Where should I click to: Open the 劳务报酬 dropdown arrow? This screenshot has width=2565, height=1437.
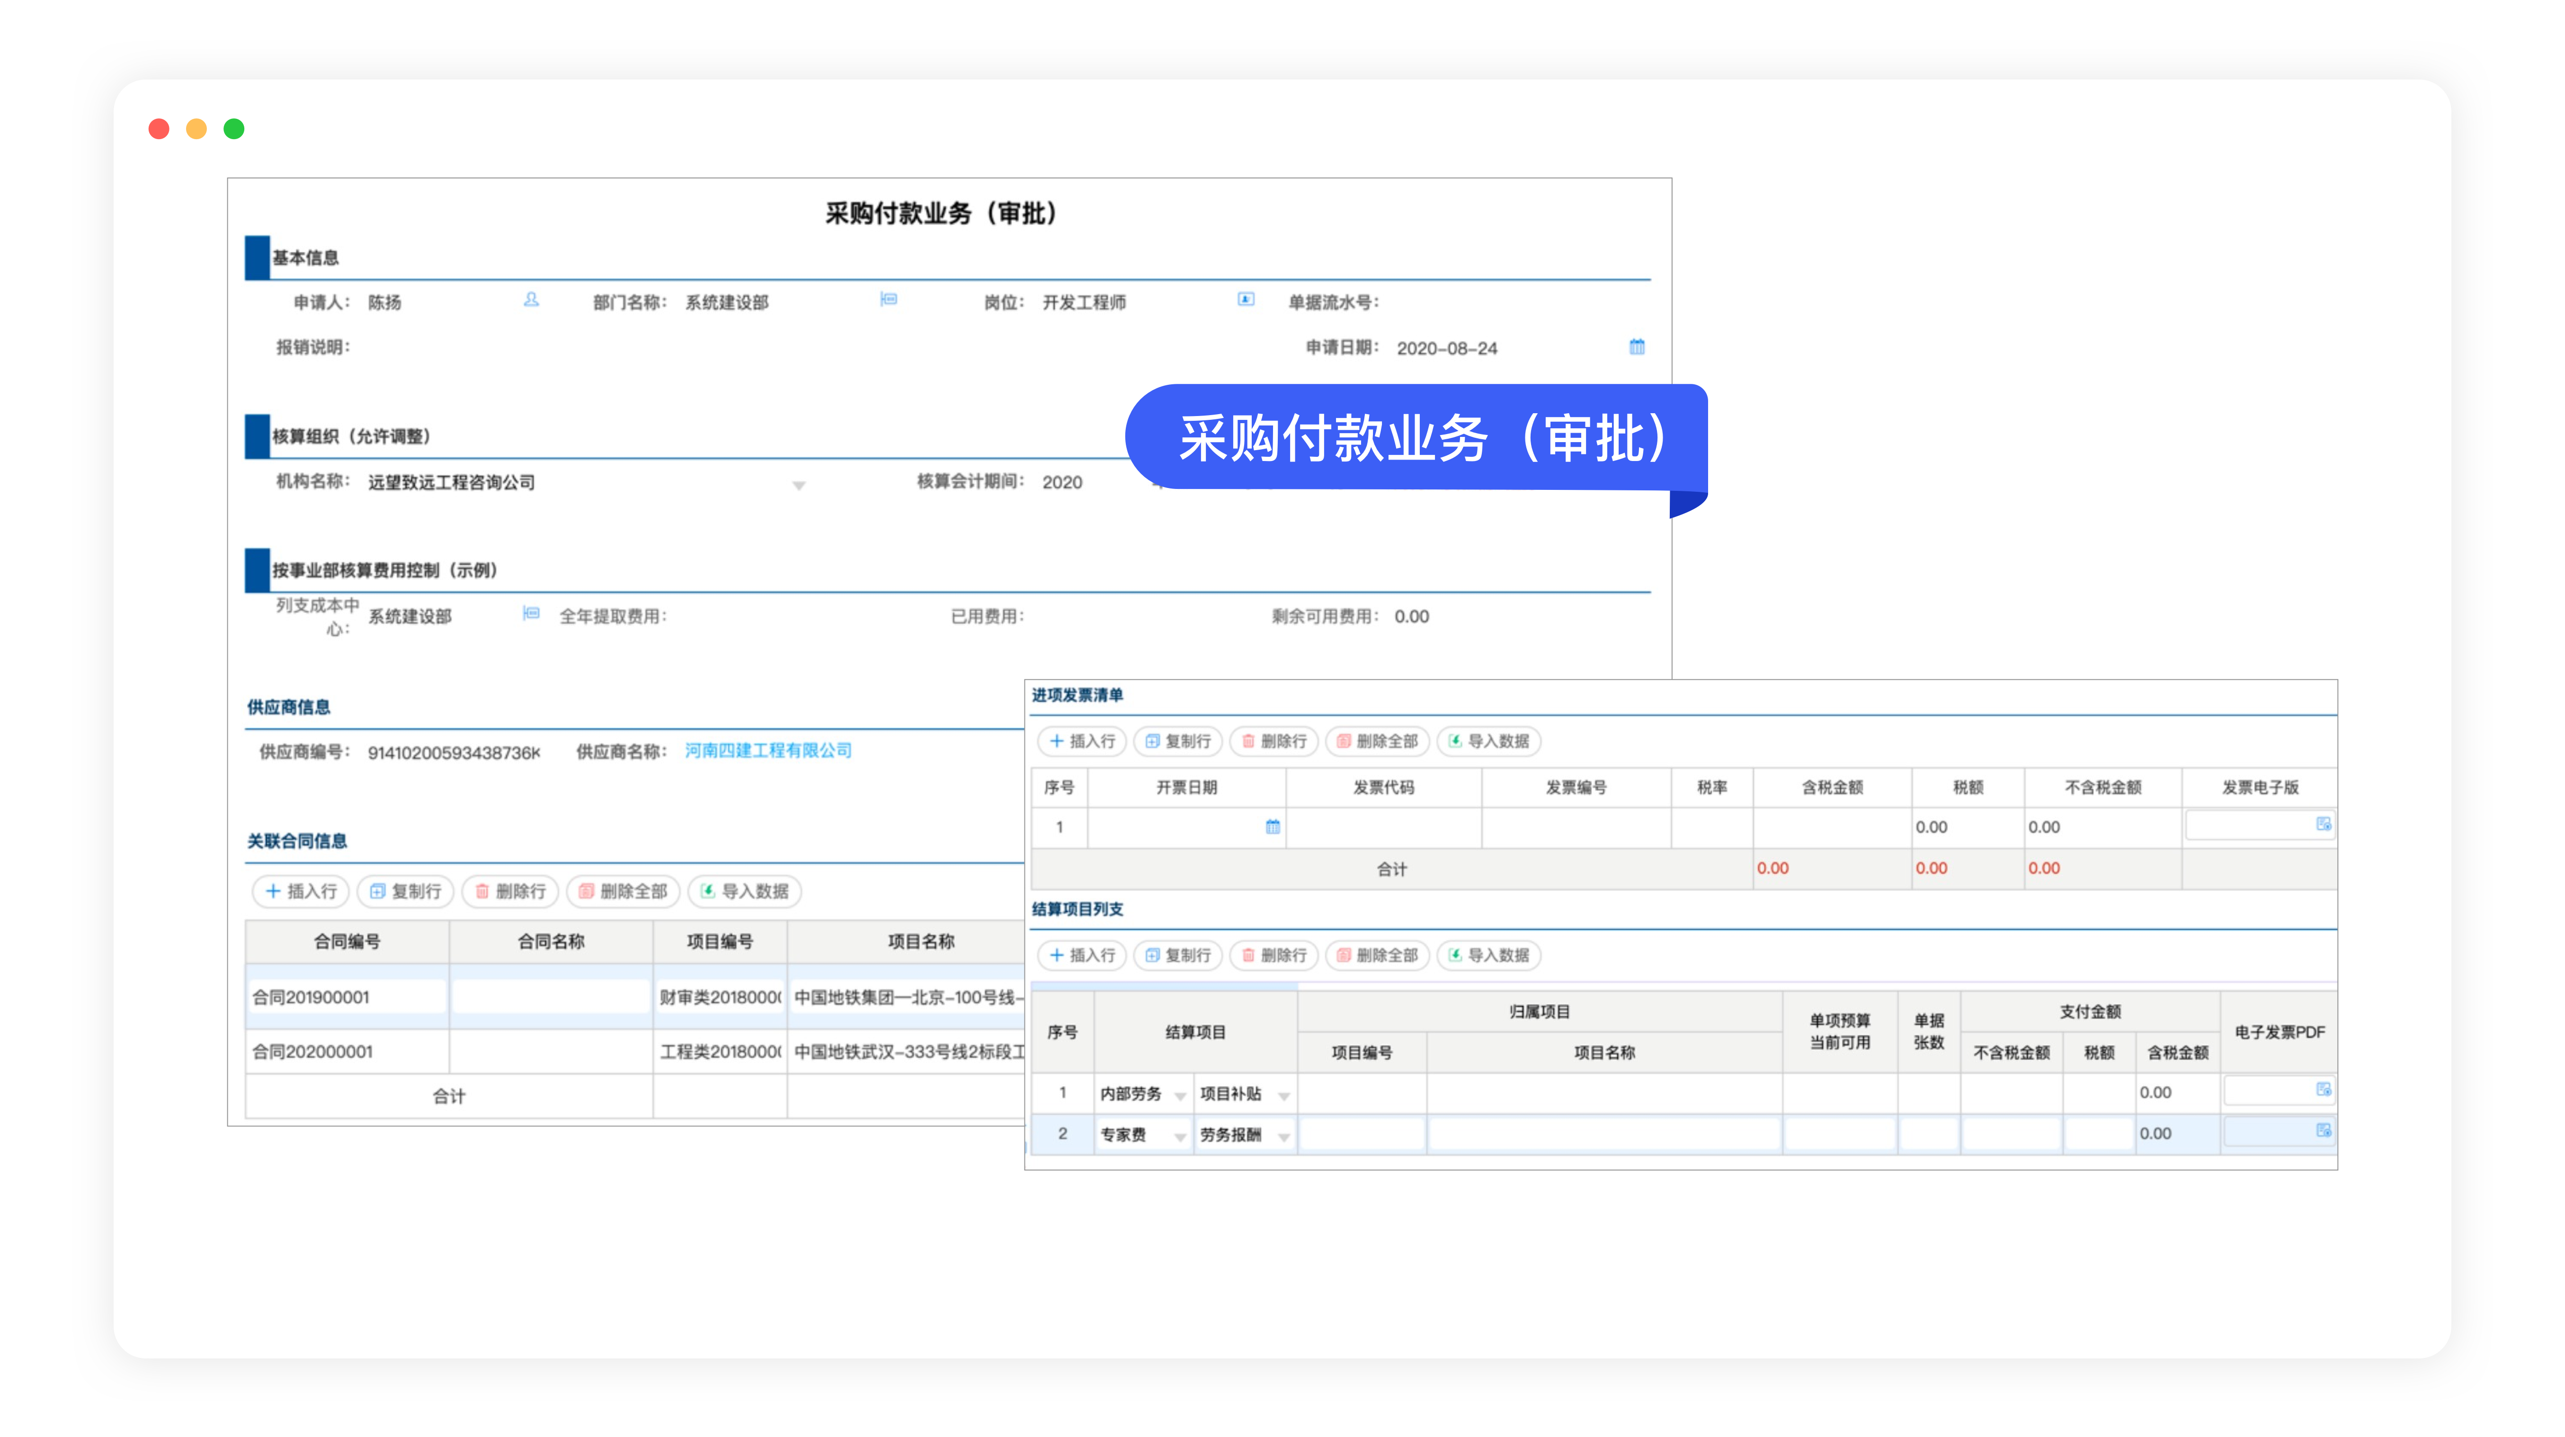[1284, 1137]
